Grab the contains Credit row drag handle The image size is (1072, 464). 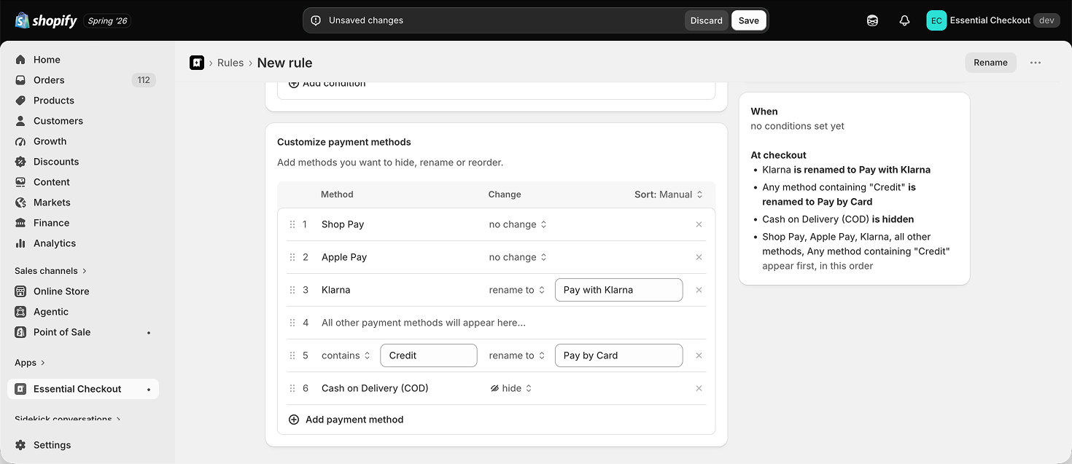(x=292, y=355)
